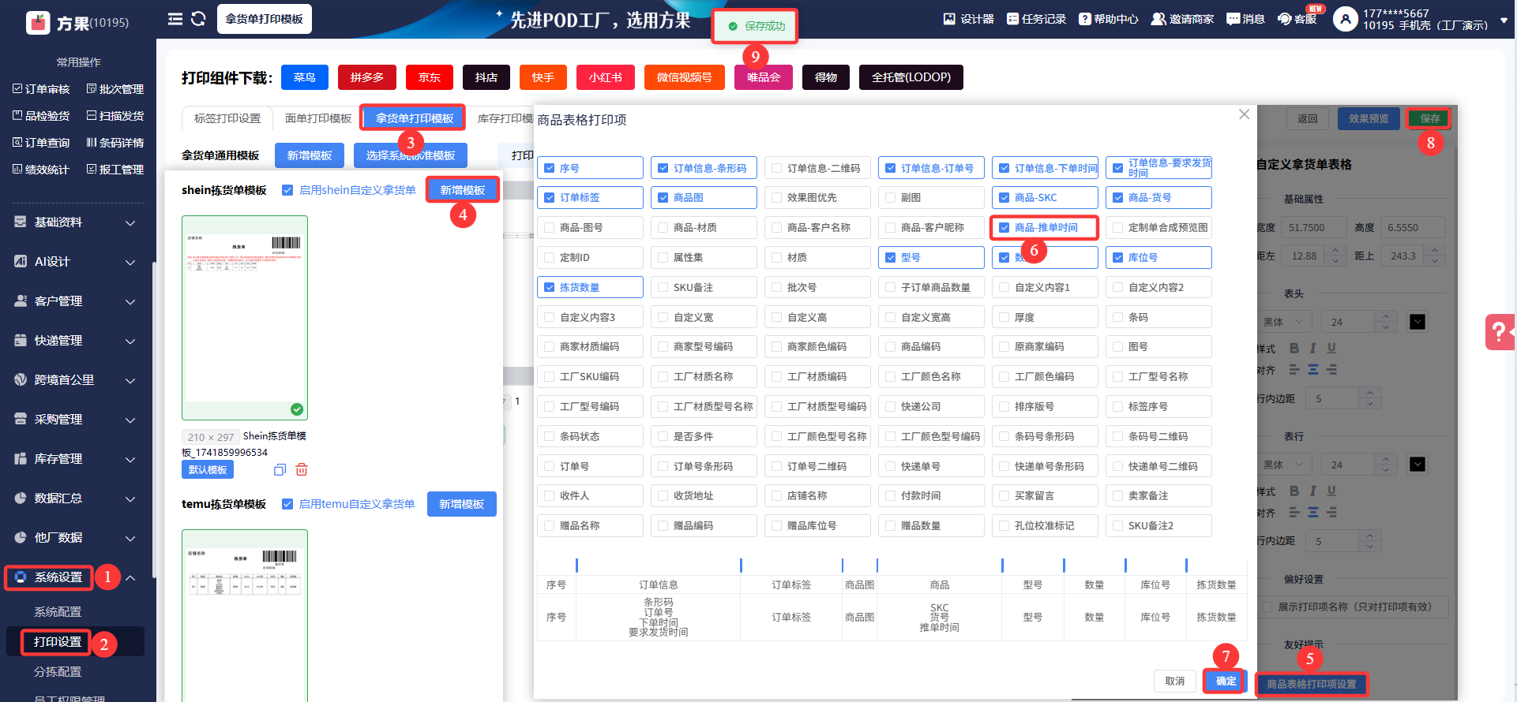Open 系统配置 submenu item
The width and height of the screenshot is (1517, 702).
tap(58, 612)
